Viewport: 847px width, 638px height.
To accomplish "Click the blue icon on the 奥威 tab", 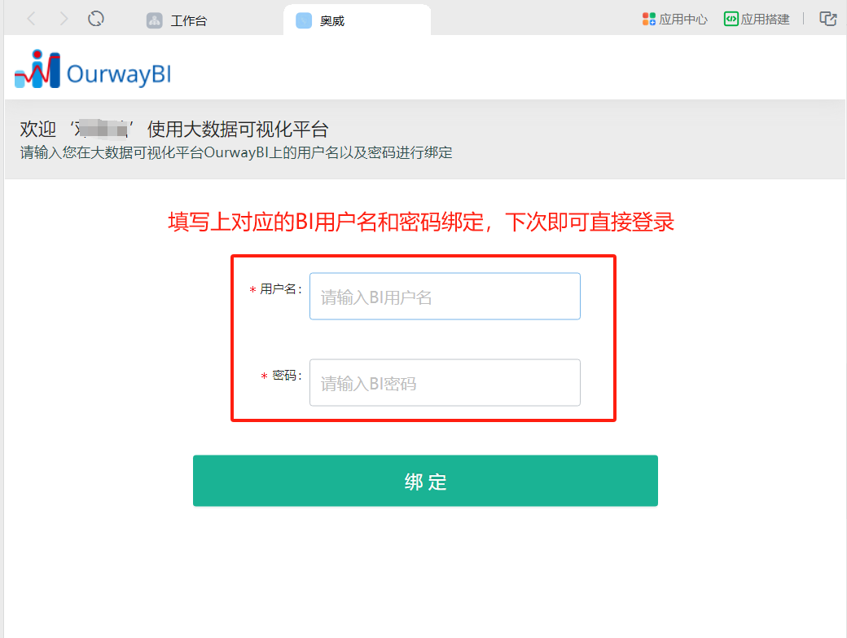I will [304, 20].
